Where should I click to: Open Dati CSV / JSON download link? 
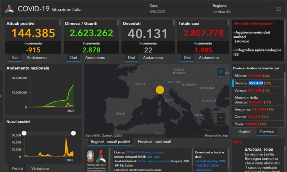pyautogui.click(x=207, y=165)
